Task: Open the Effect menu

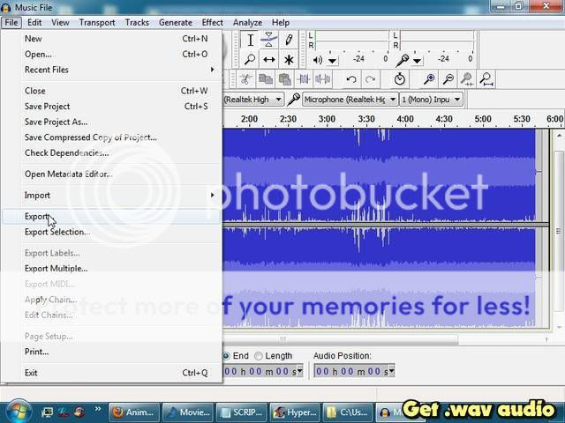Action: pyautogui.click(x=212, y=23)
